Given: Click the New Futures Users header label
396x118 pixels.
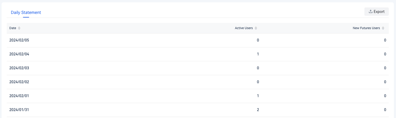Looking at the screenshot, I should coord(366,28).
